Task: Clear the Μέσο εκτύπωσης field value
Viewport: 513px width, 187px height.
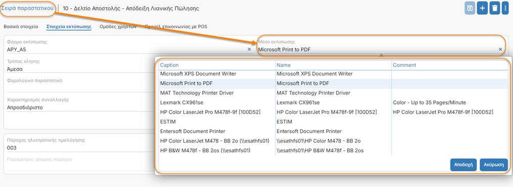Action: [x=500, y=50]
